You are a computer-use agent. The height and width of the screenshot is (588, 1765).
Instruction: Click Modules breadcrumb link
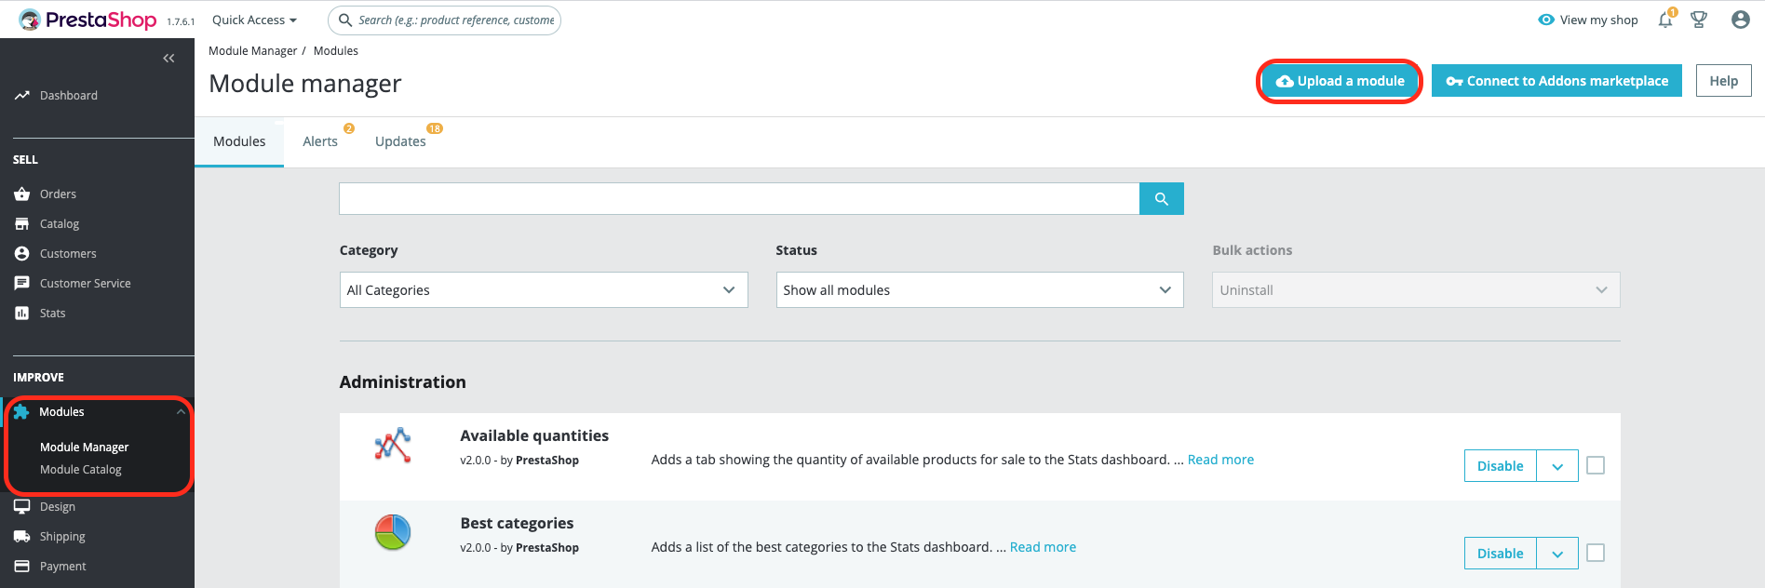click(336, 51)
